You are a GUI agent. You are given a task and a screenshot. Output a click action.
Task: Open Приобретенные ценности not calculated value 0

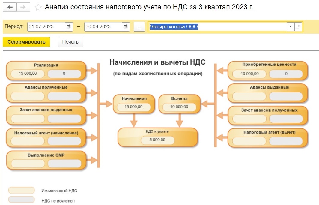(x=286, y=74)
